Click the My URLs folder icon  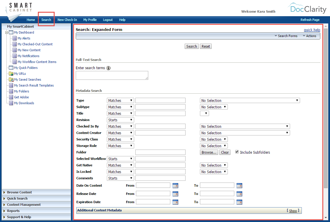pos(11,73)
